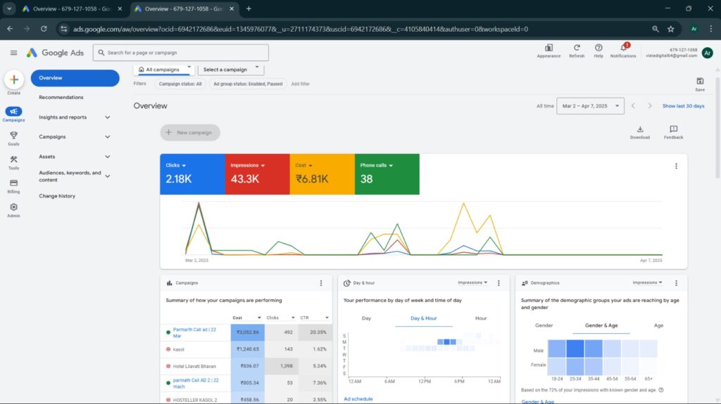Open Campaigns card three-dot menu
This screenshot has width=721, height=404.
pyautogui.click(x=321, y=283)
